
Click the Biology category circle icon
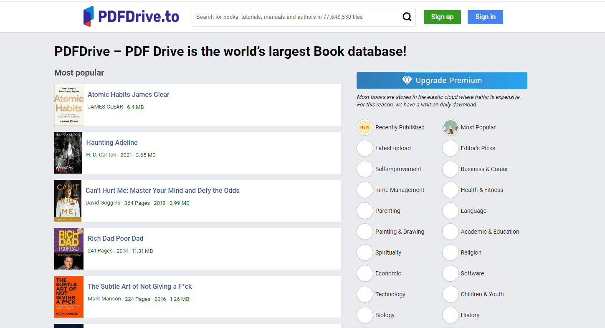tap(365, 315)
